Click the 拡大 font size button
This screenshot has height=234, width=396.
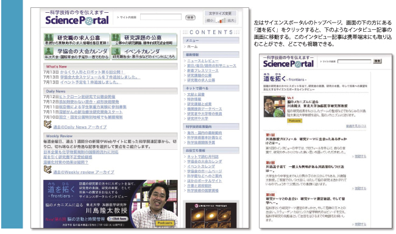point(231,21)
